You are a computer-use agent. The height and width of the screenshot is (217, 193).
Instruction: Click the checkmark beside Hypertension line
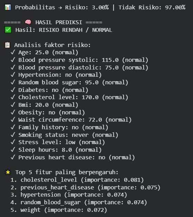pyautogui.click(x=13, y=75)
